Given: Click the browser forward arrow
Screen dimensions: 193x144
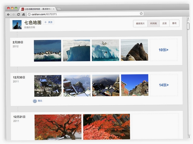Looking at the screenshot, I should coord(14,15).
